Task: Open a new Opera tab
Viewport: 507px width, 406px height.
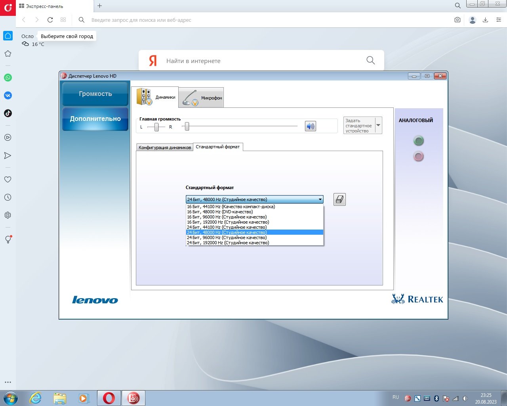Action: (x=100, y=6)
